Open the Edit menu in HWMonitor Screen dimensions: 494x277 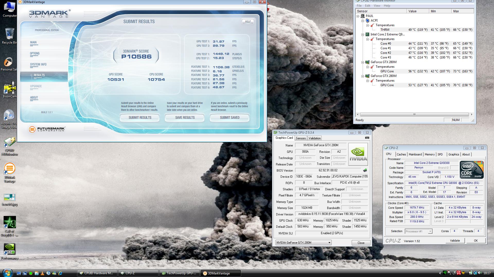368,6
